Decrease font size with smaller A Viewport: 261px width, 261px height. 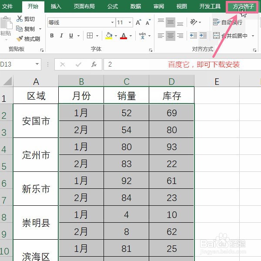click(148, 22)
